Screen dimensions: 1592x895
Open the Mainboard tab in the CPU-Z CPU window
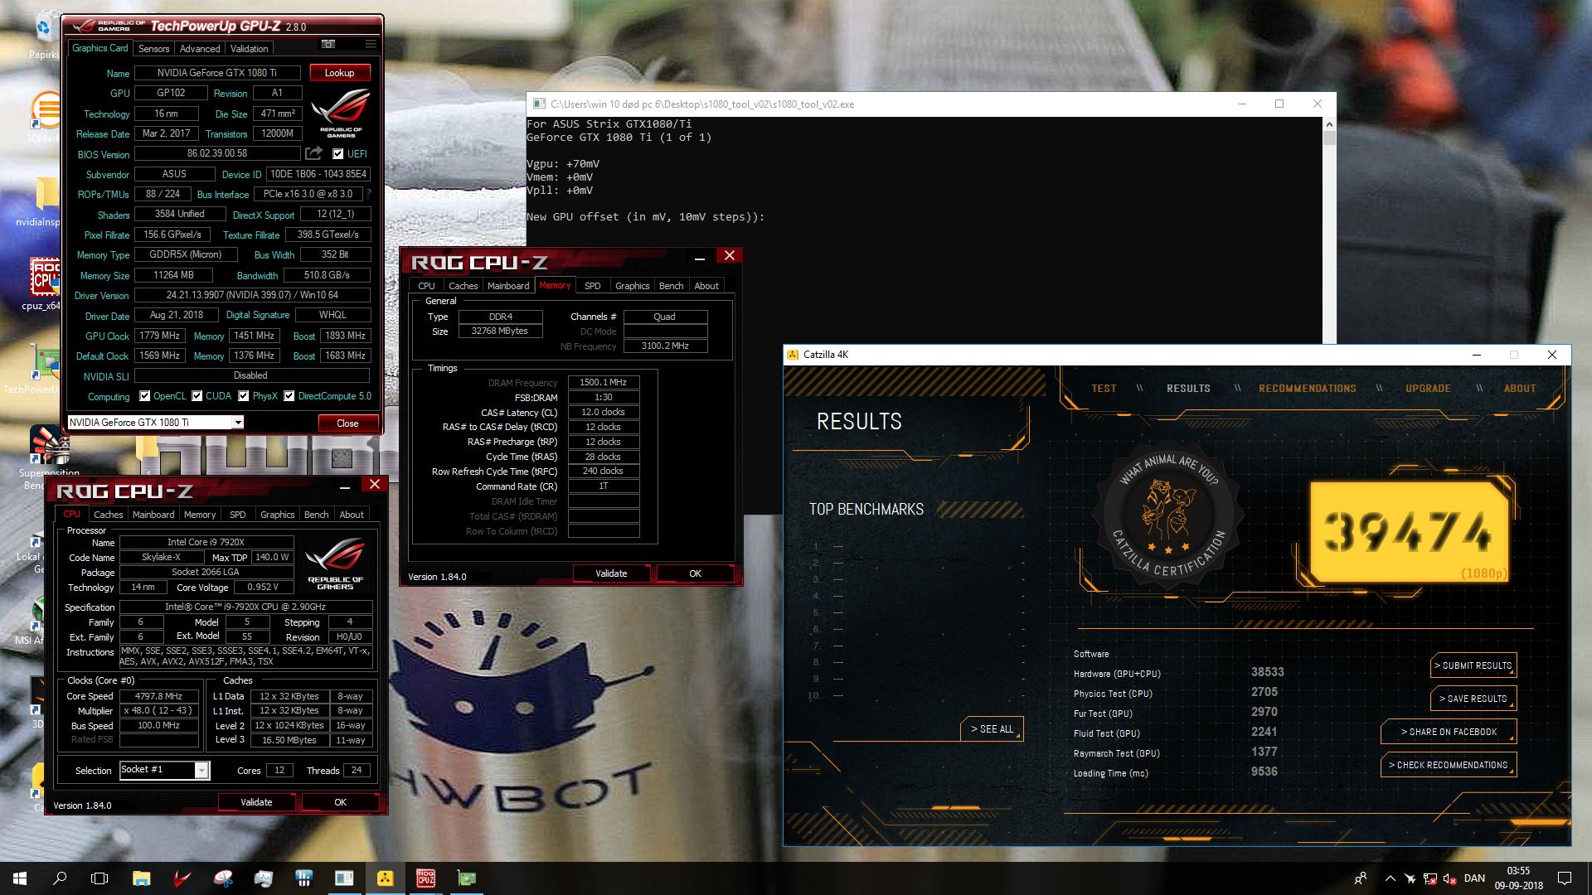coord(153,515)
